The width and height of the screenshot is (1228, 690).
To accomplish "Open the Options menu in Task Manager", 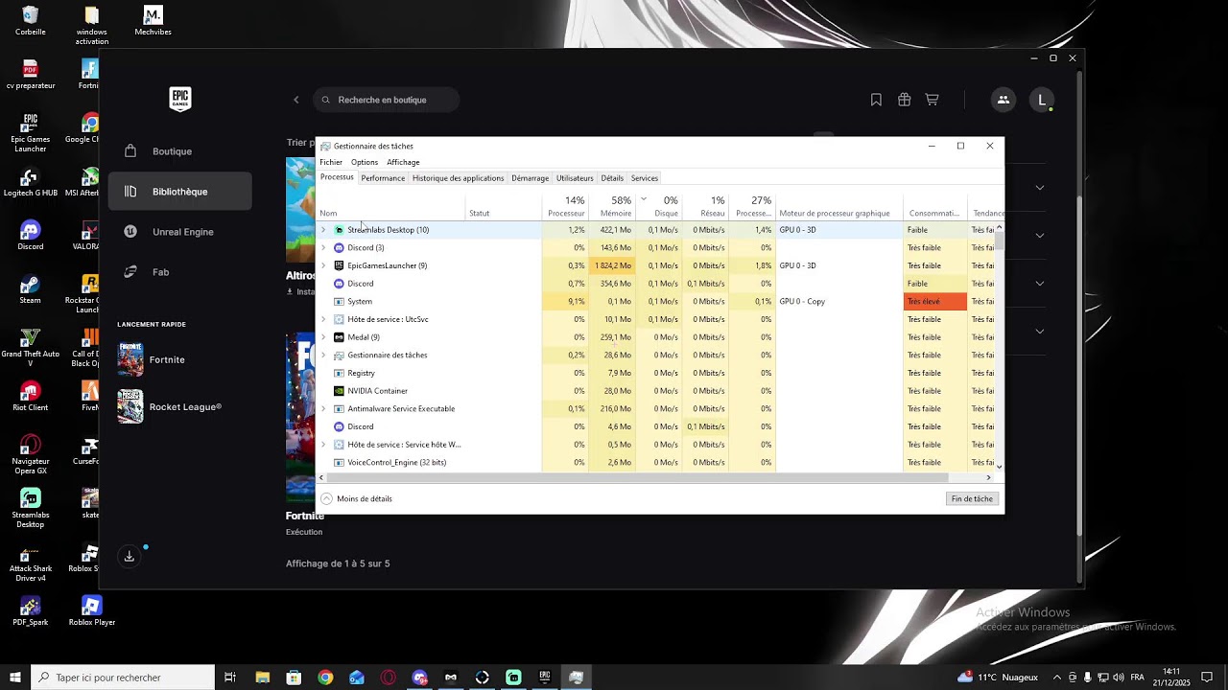I will pyautogui.click(x=365, y=163).
